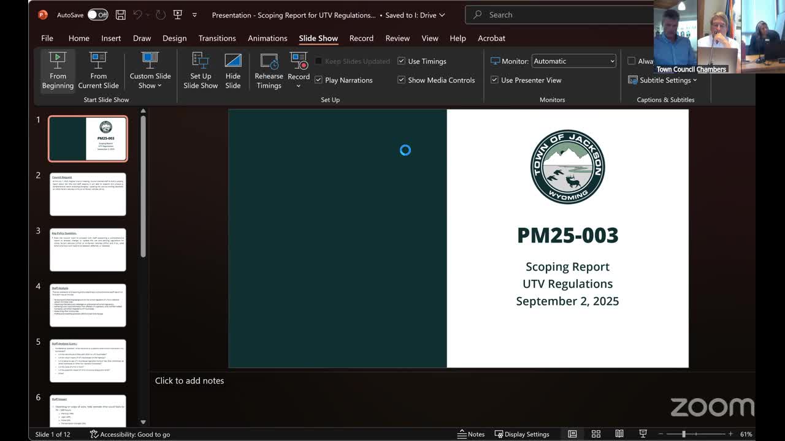Click Scoping Report text on slide

[x=567, y=266]
